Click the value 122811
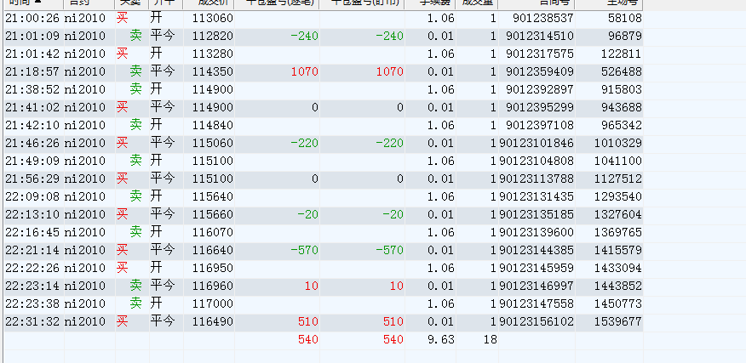This screenshot has height=363, width=746. [x=622, y=54]
